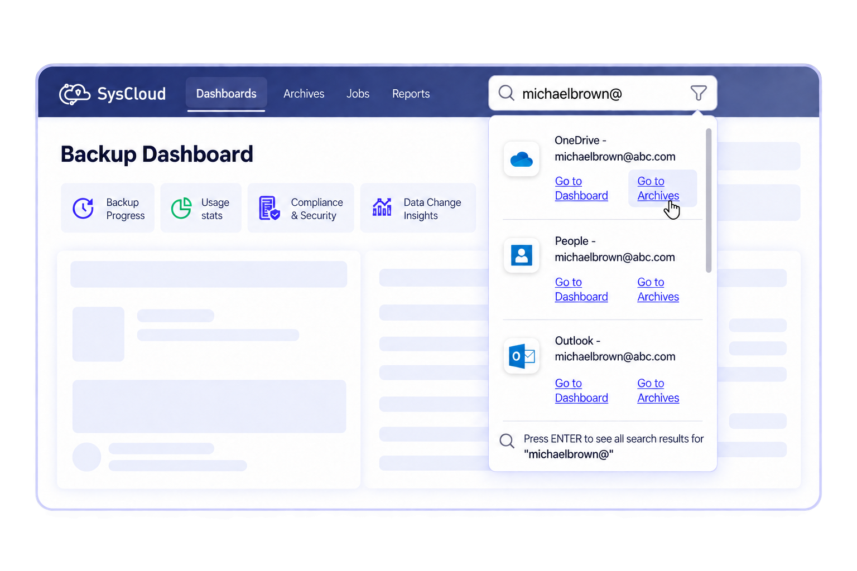
Task: Open Go to Dashboard for Outlook result
Action: coord(581,390)
